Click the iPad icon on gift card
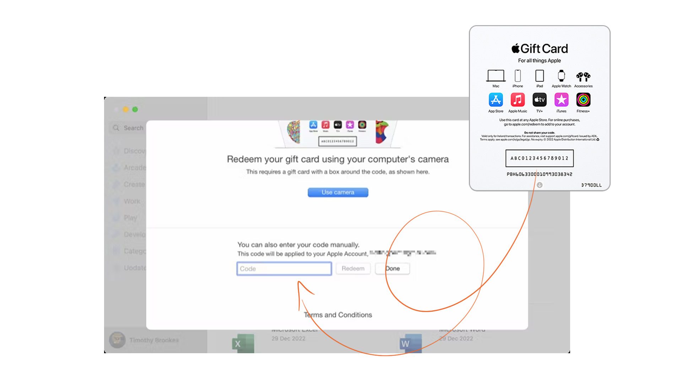Viewport: 682px width, 383px height. click(x=540, y=76)
